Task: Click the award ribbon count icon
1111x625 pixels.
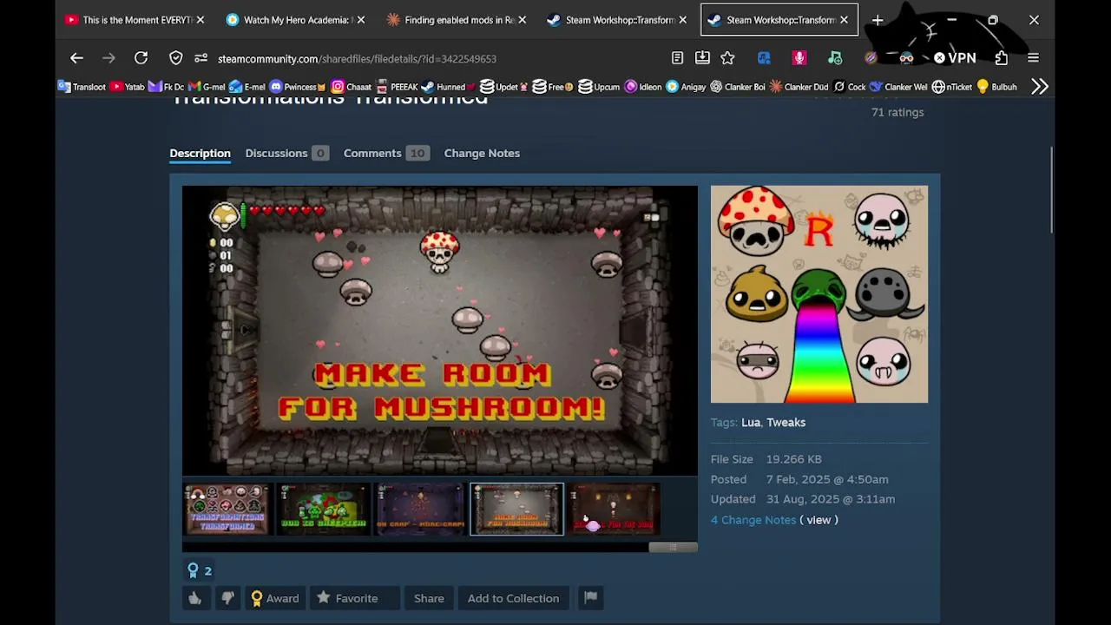Action: tap(199, 570)
